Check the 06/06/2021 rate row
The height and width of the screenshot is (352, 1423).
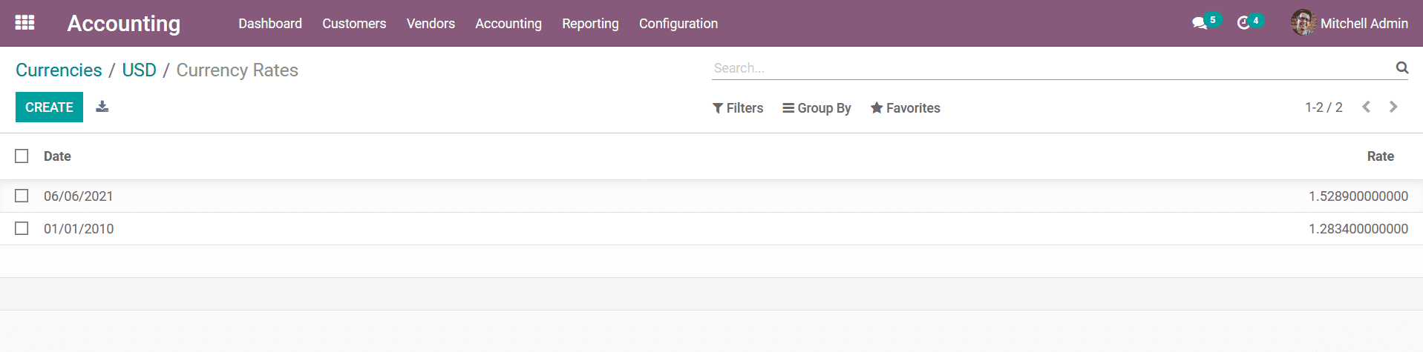coord(22,196)
